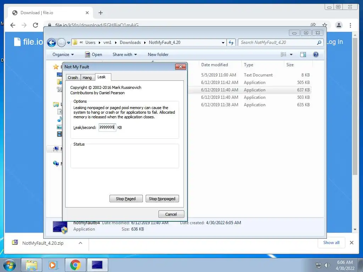
Task: Click the Explorer back arrow button
Action: [x=51, y=42]
